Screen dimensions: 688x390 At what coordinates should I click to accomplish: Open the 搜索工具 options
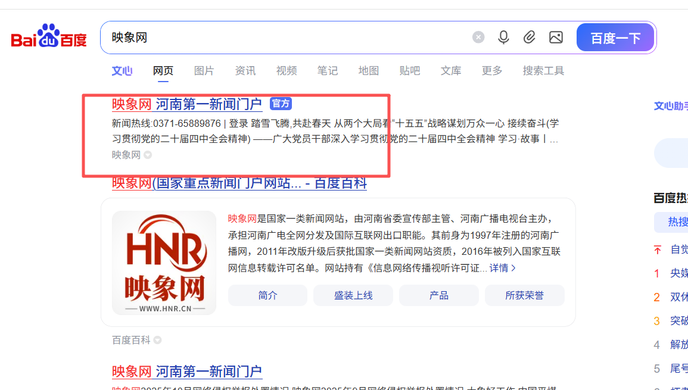[x=543, y=71]
